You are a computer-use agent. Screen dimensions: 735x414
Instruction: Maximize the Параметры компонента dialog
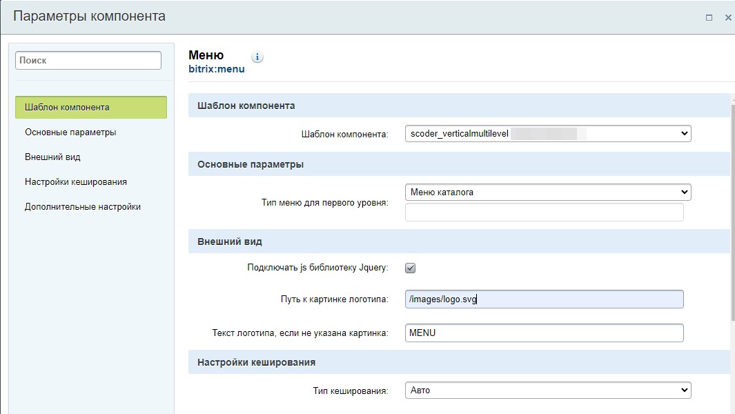pyautogui.click(x=709, y=17)
